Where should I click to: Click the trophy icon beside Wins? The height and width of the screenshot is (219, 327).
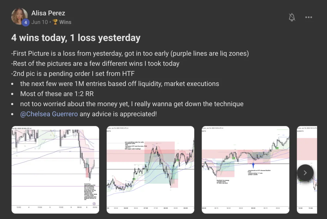[x=55, y=22]
